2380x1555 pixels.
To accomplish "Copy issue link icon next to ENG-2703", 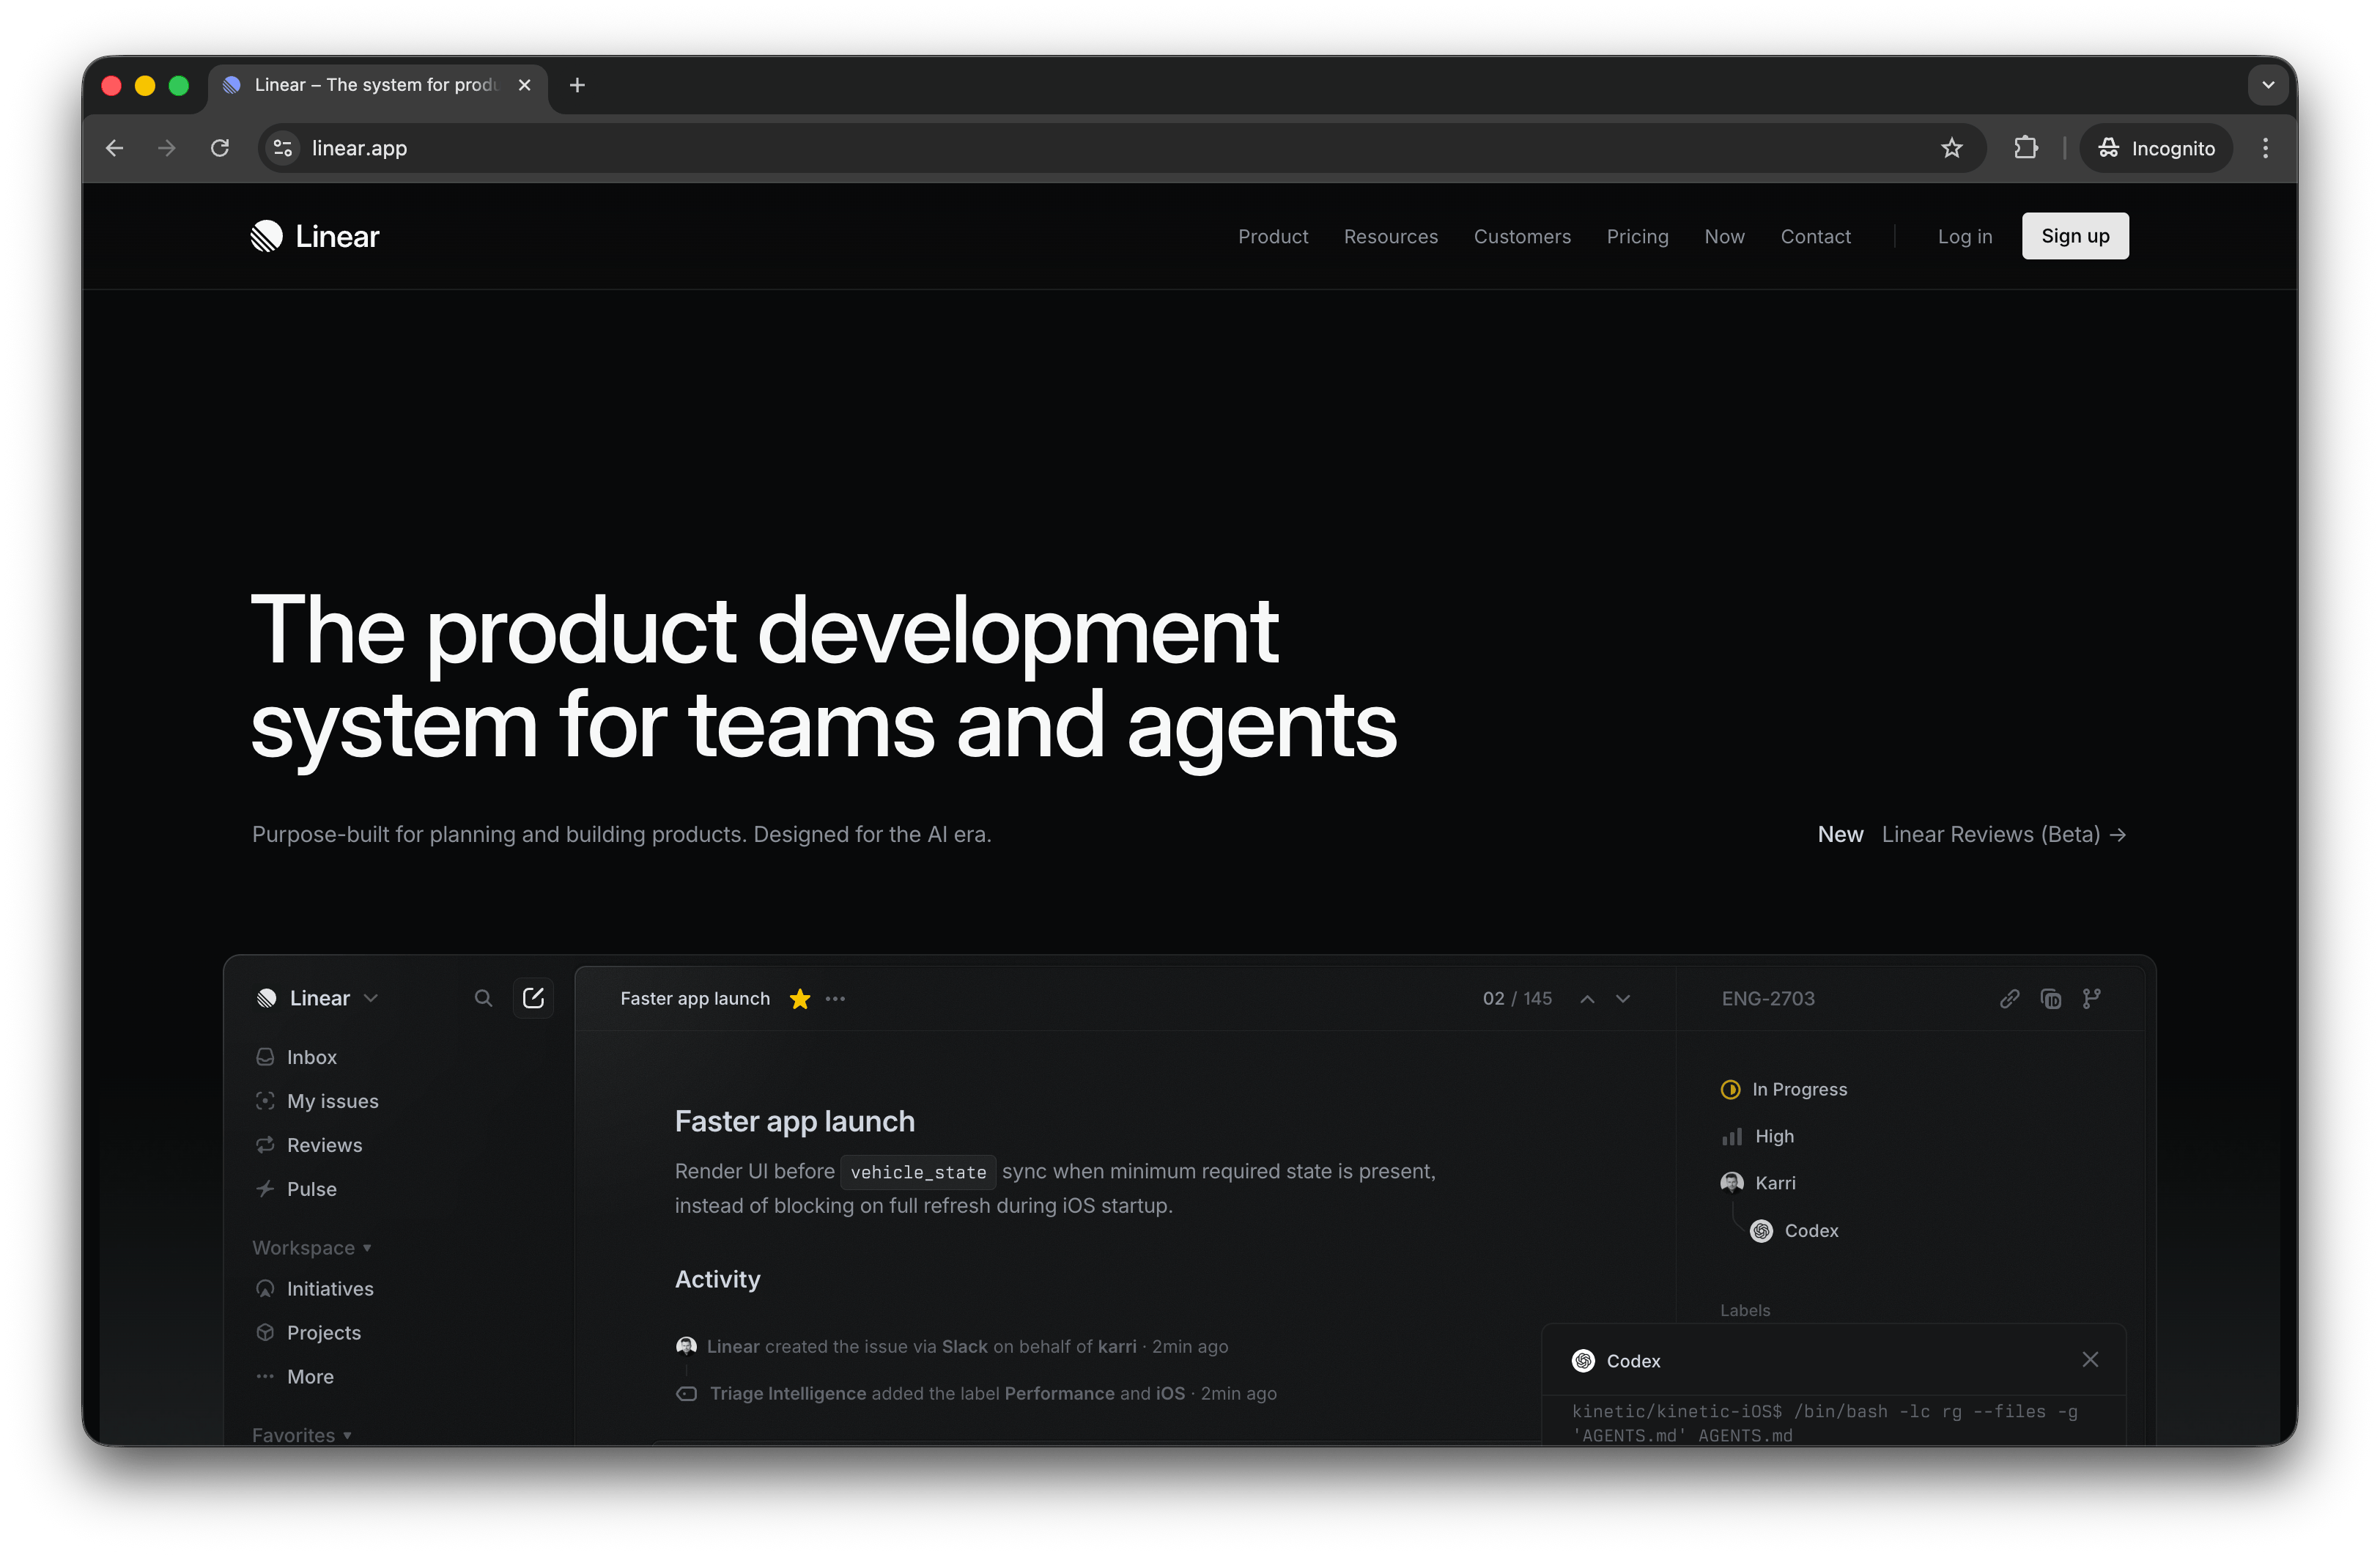I will 2009,998.
